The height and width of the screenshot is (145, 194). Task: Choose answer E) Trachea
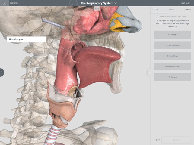[x=173, y=77]
